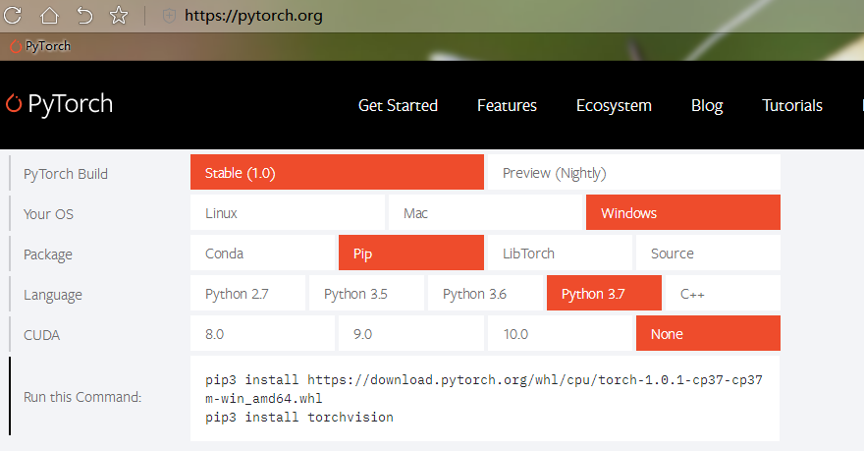Click the 'Package' row label
Viewport: 864px width, 451px height.
coord(48,254)
